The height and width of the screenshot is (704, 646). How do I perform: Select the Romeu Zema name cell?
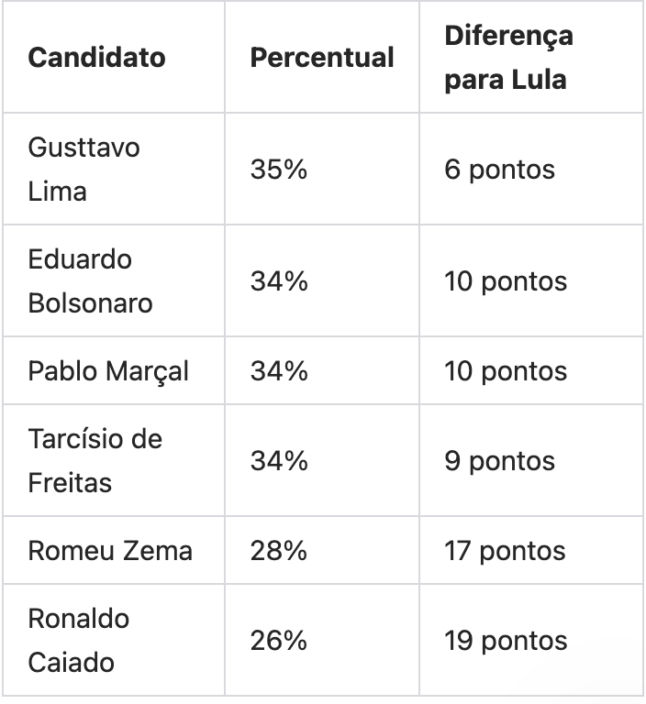click(110, 551)
